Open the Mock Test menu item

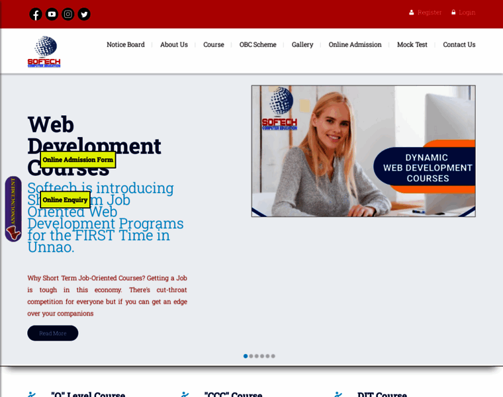coord(412,44)
